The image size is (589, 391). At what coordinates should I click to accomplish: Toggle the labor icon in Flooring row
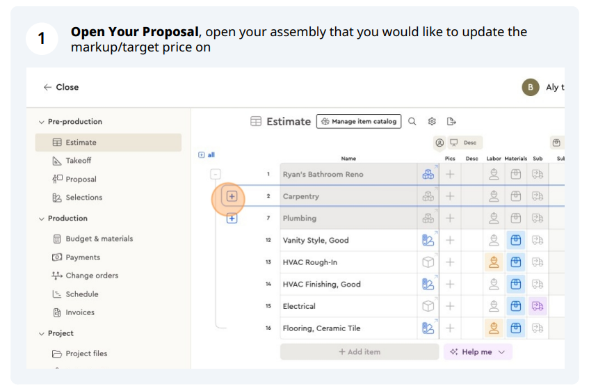click(x=494, y=328)
